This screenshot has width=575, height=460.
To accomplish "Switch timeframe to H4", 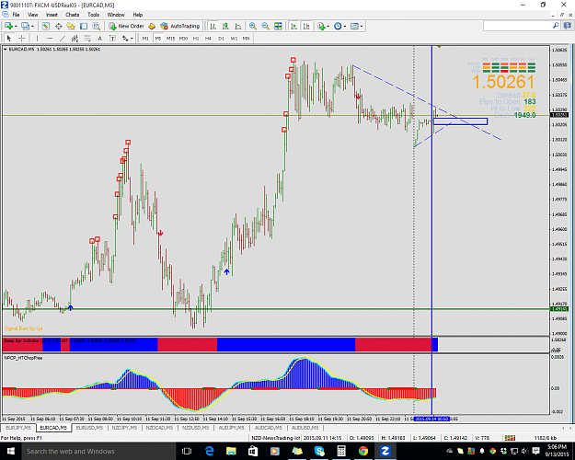I will (x=208, y=38).
